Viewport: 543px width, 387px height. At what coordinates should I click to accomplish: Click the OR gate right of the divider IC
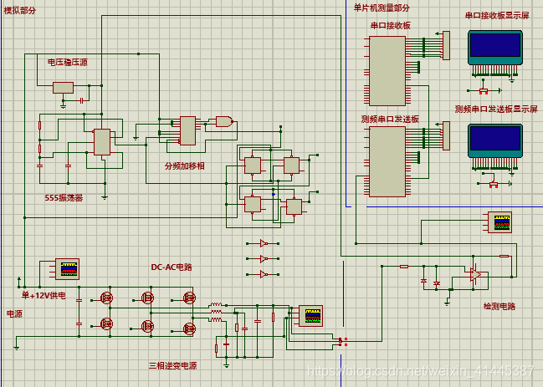224,121
